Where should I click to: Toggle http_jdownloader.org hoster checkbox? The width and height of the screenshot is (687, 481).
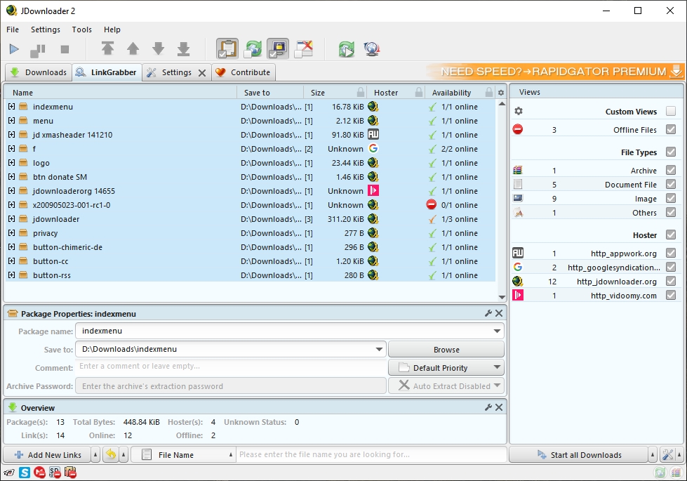point(670,281)
